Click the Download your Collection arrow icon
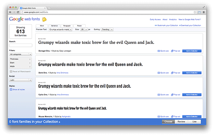214x136 pixels. pos(180,25)
